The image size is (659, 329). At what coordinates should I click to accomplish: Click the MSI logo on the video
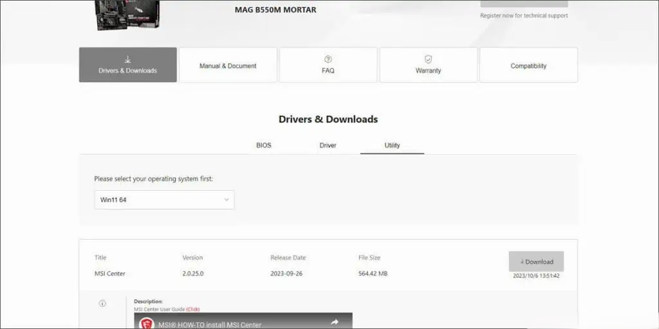click(x=147, y=324)
